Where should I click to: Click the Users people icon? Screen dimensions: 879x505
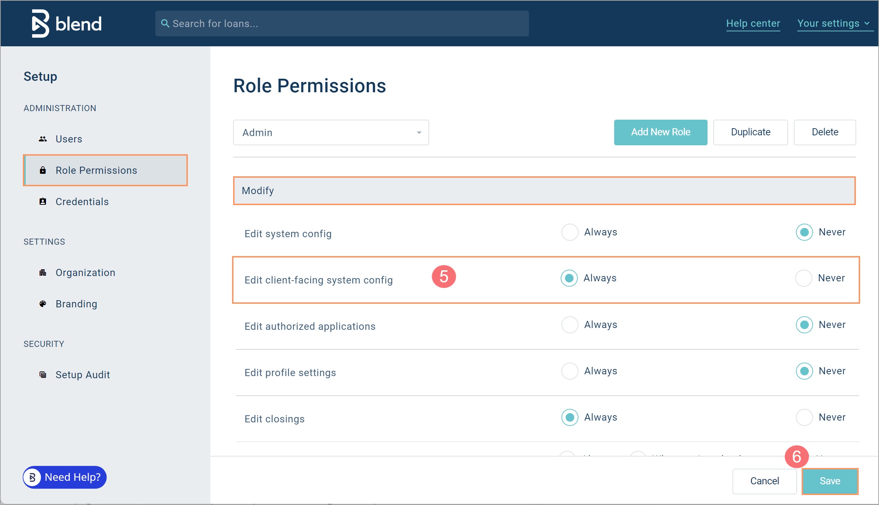click(43, 139)
